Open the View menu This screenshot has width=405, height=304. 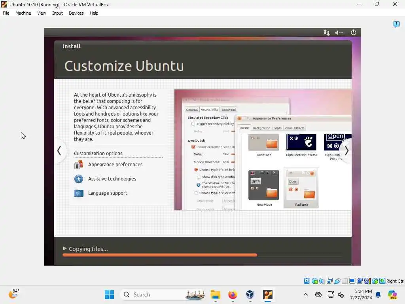[42, 13]
